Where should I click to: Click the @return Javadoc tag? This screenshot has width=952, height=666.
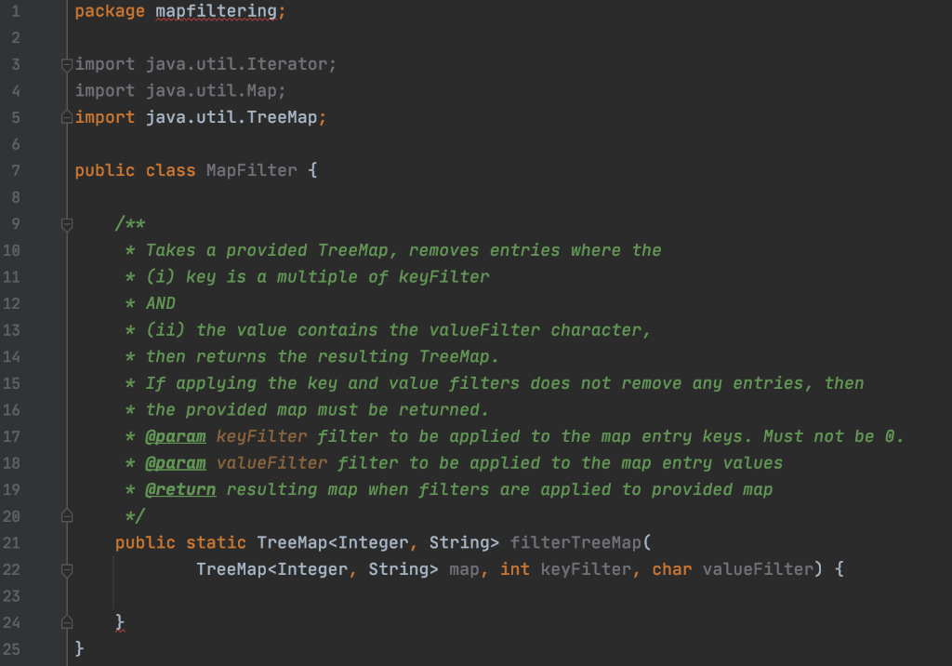click(x=180, y=490)
